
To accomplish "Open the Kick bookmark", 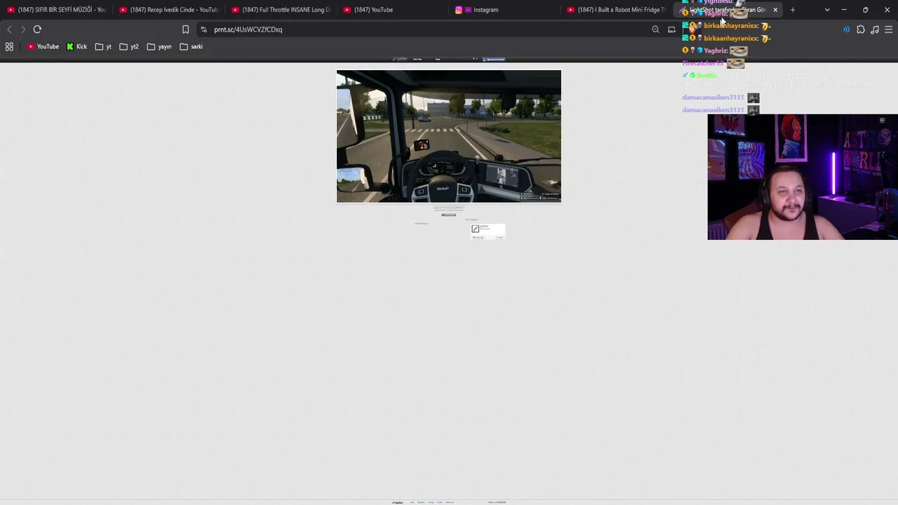I will tap(77, 46).
